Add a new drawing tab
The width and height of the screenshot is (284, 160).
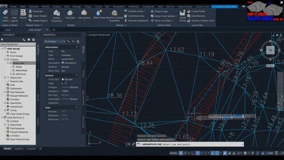(x=54, y=30)
